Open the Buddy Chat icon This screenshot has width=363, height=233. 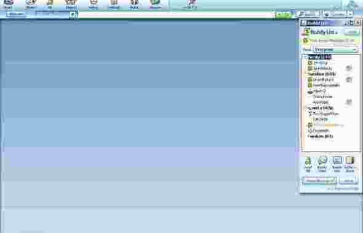click(322, 164)
